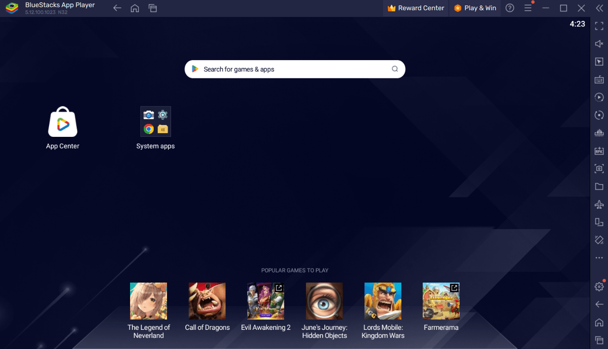Screen dimensions: 608x349
Task: Open recent apps icon in the side toolbar
Action: tap(599, 340)
